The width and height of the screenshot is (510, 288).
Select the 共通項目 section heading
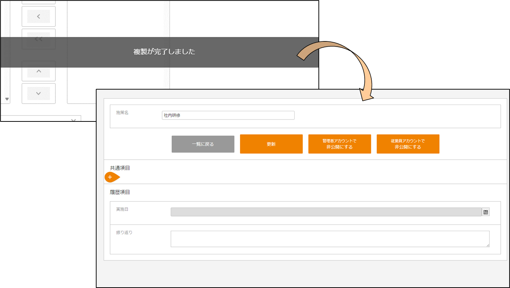(x=120, y=168)
